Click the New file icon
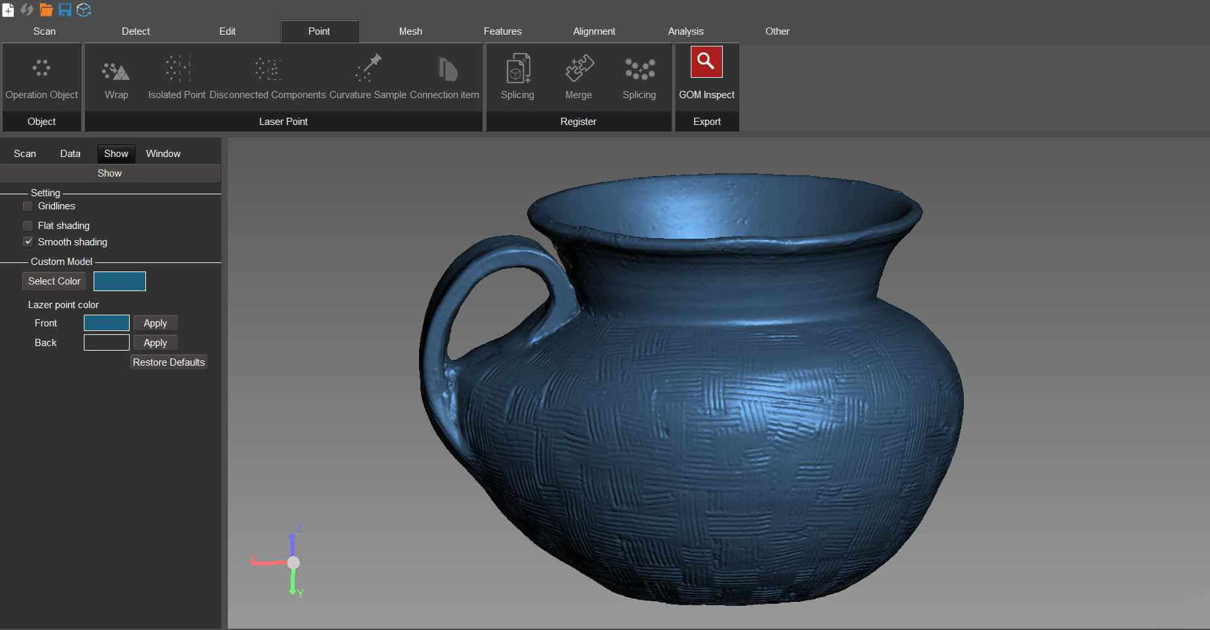The width and height of the screenshot is (1210, 630). (x=9, y=10)
